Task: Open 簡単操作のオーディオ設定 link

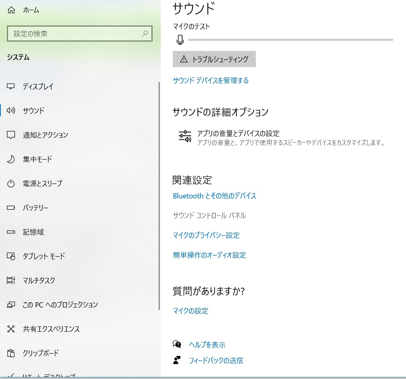Action: pyautogui.click(x=209, y=255)
